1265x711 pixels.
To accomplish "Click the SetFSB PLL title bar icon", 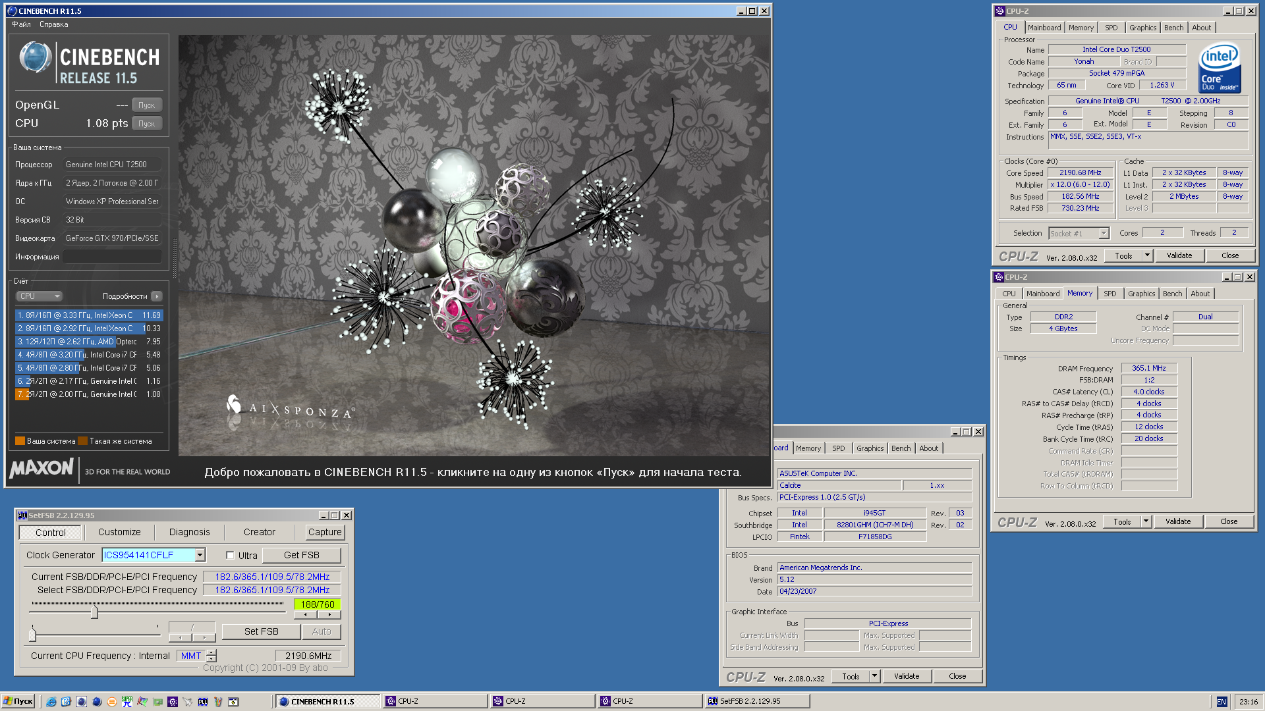I will click(22, 515).
